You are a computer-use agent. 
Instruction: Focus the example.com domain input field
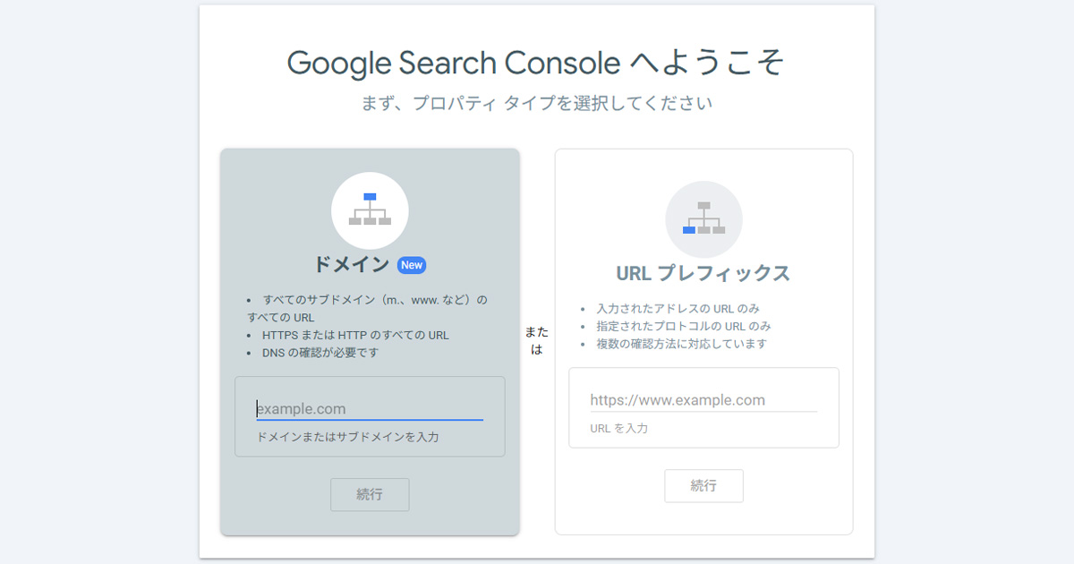point(370,409)
